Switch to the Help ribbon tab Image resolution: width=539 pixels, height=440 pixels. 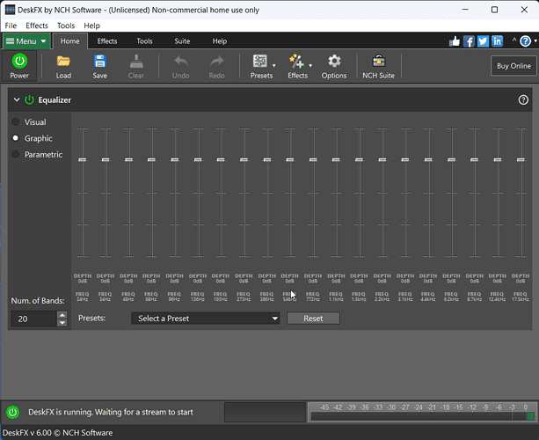pos(220,41)
